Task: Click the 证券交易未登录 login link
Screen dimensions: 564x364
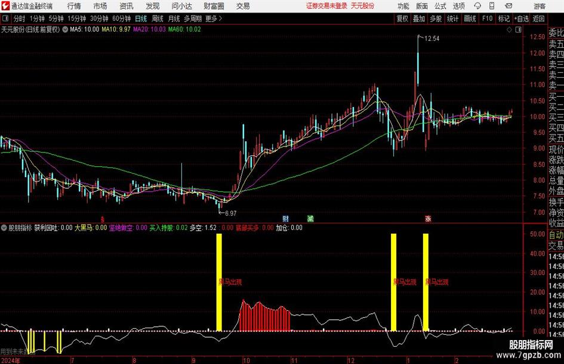Action: (326, 6)
